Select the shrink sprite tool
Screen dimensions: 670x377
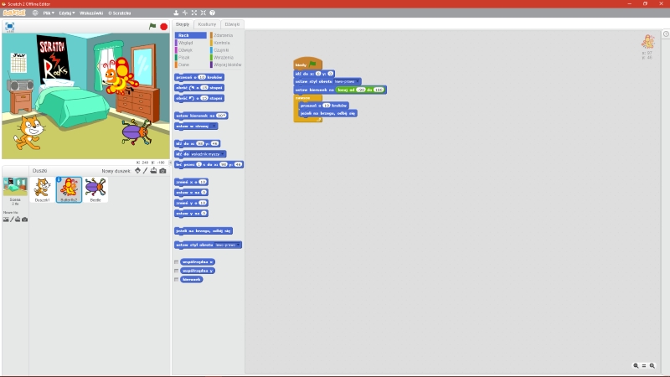point(203,13)
